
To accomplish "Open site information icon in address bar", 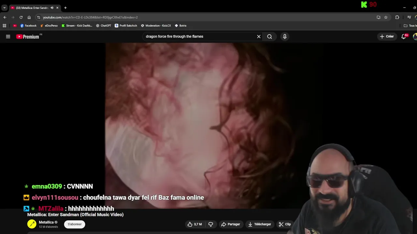I will [x=39, y=17].
